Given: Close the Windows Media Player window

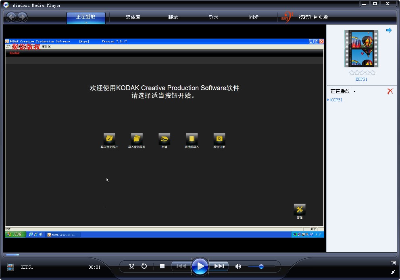Looking at the screenshot, I should point(387,4).
